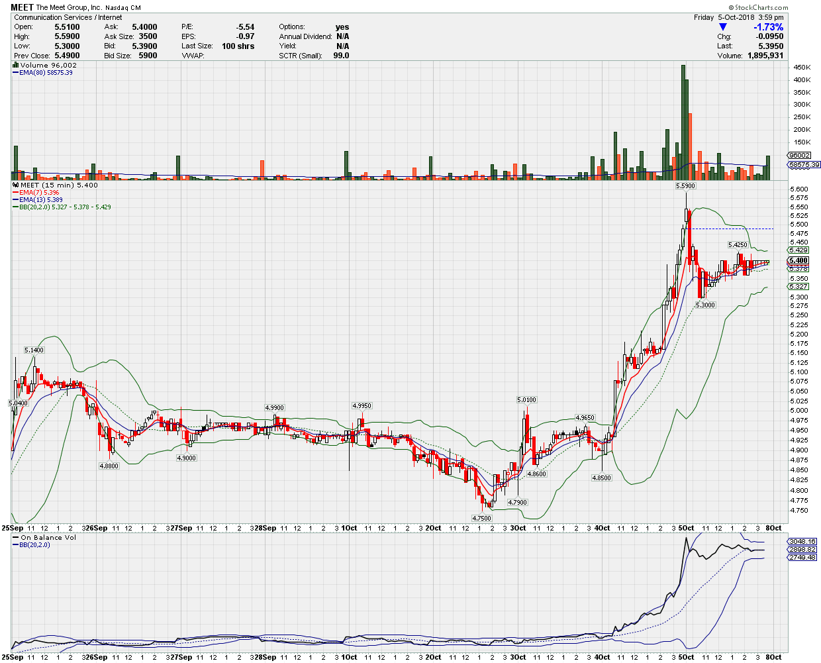Click the Open price 5.5100
Image resolution: width=821 pixels, height=663 pixels.
(67, 27)
